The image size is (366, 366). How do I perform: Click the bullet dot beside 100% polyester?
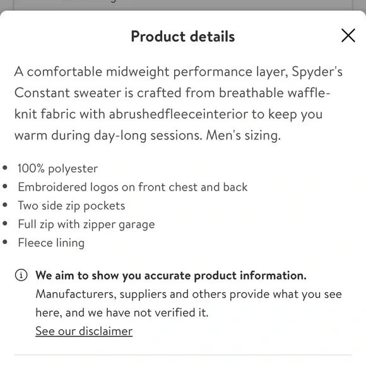pos(5,168)
